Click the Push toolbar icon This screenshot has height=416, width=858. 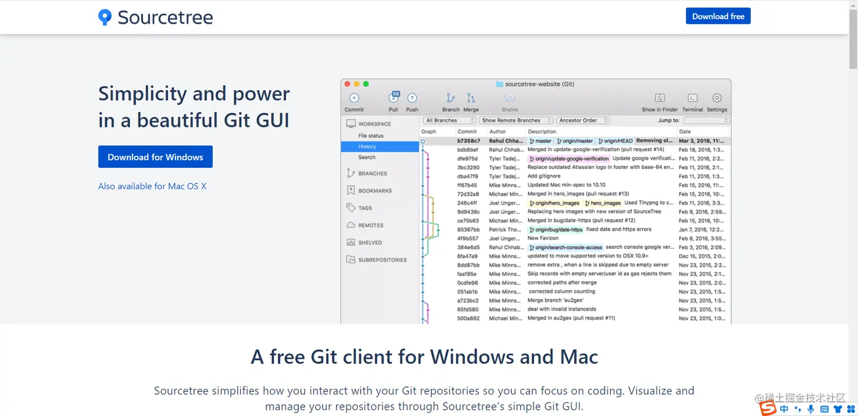tap(413, 98)
